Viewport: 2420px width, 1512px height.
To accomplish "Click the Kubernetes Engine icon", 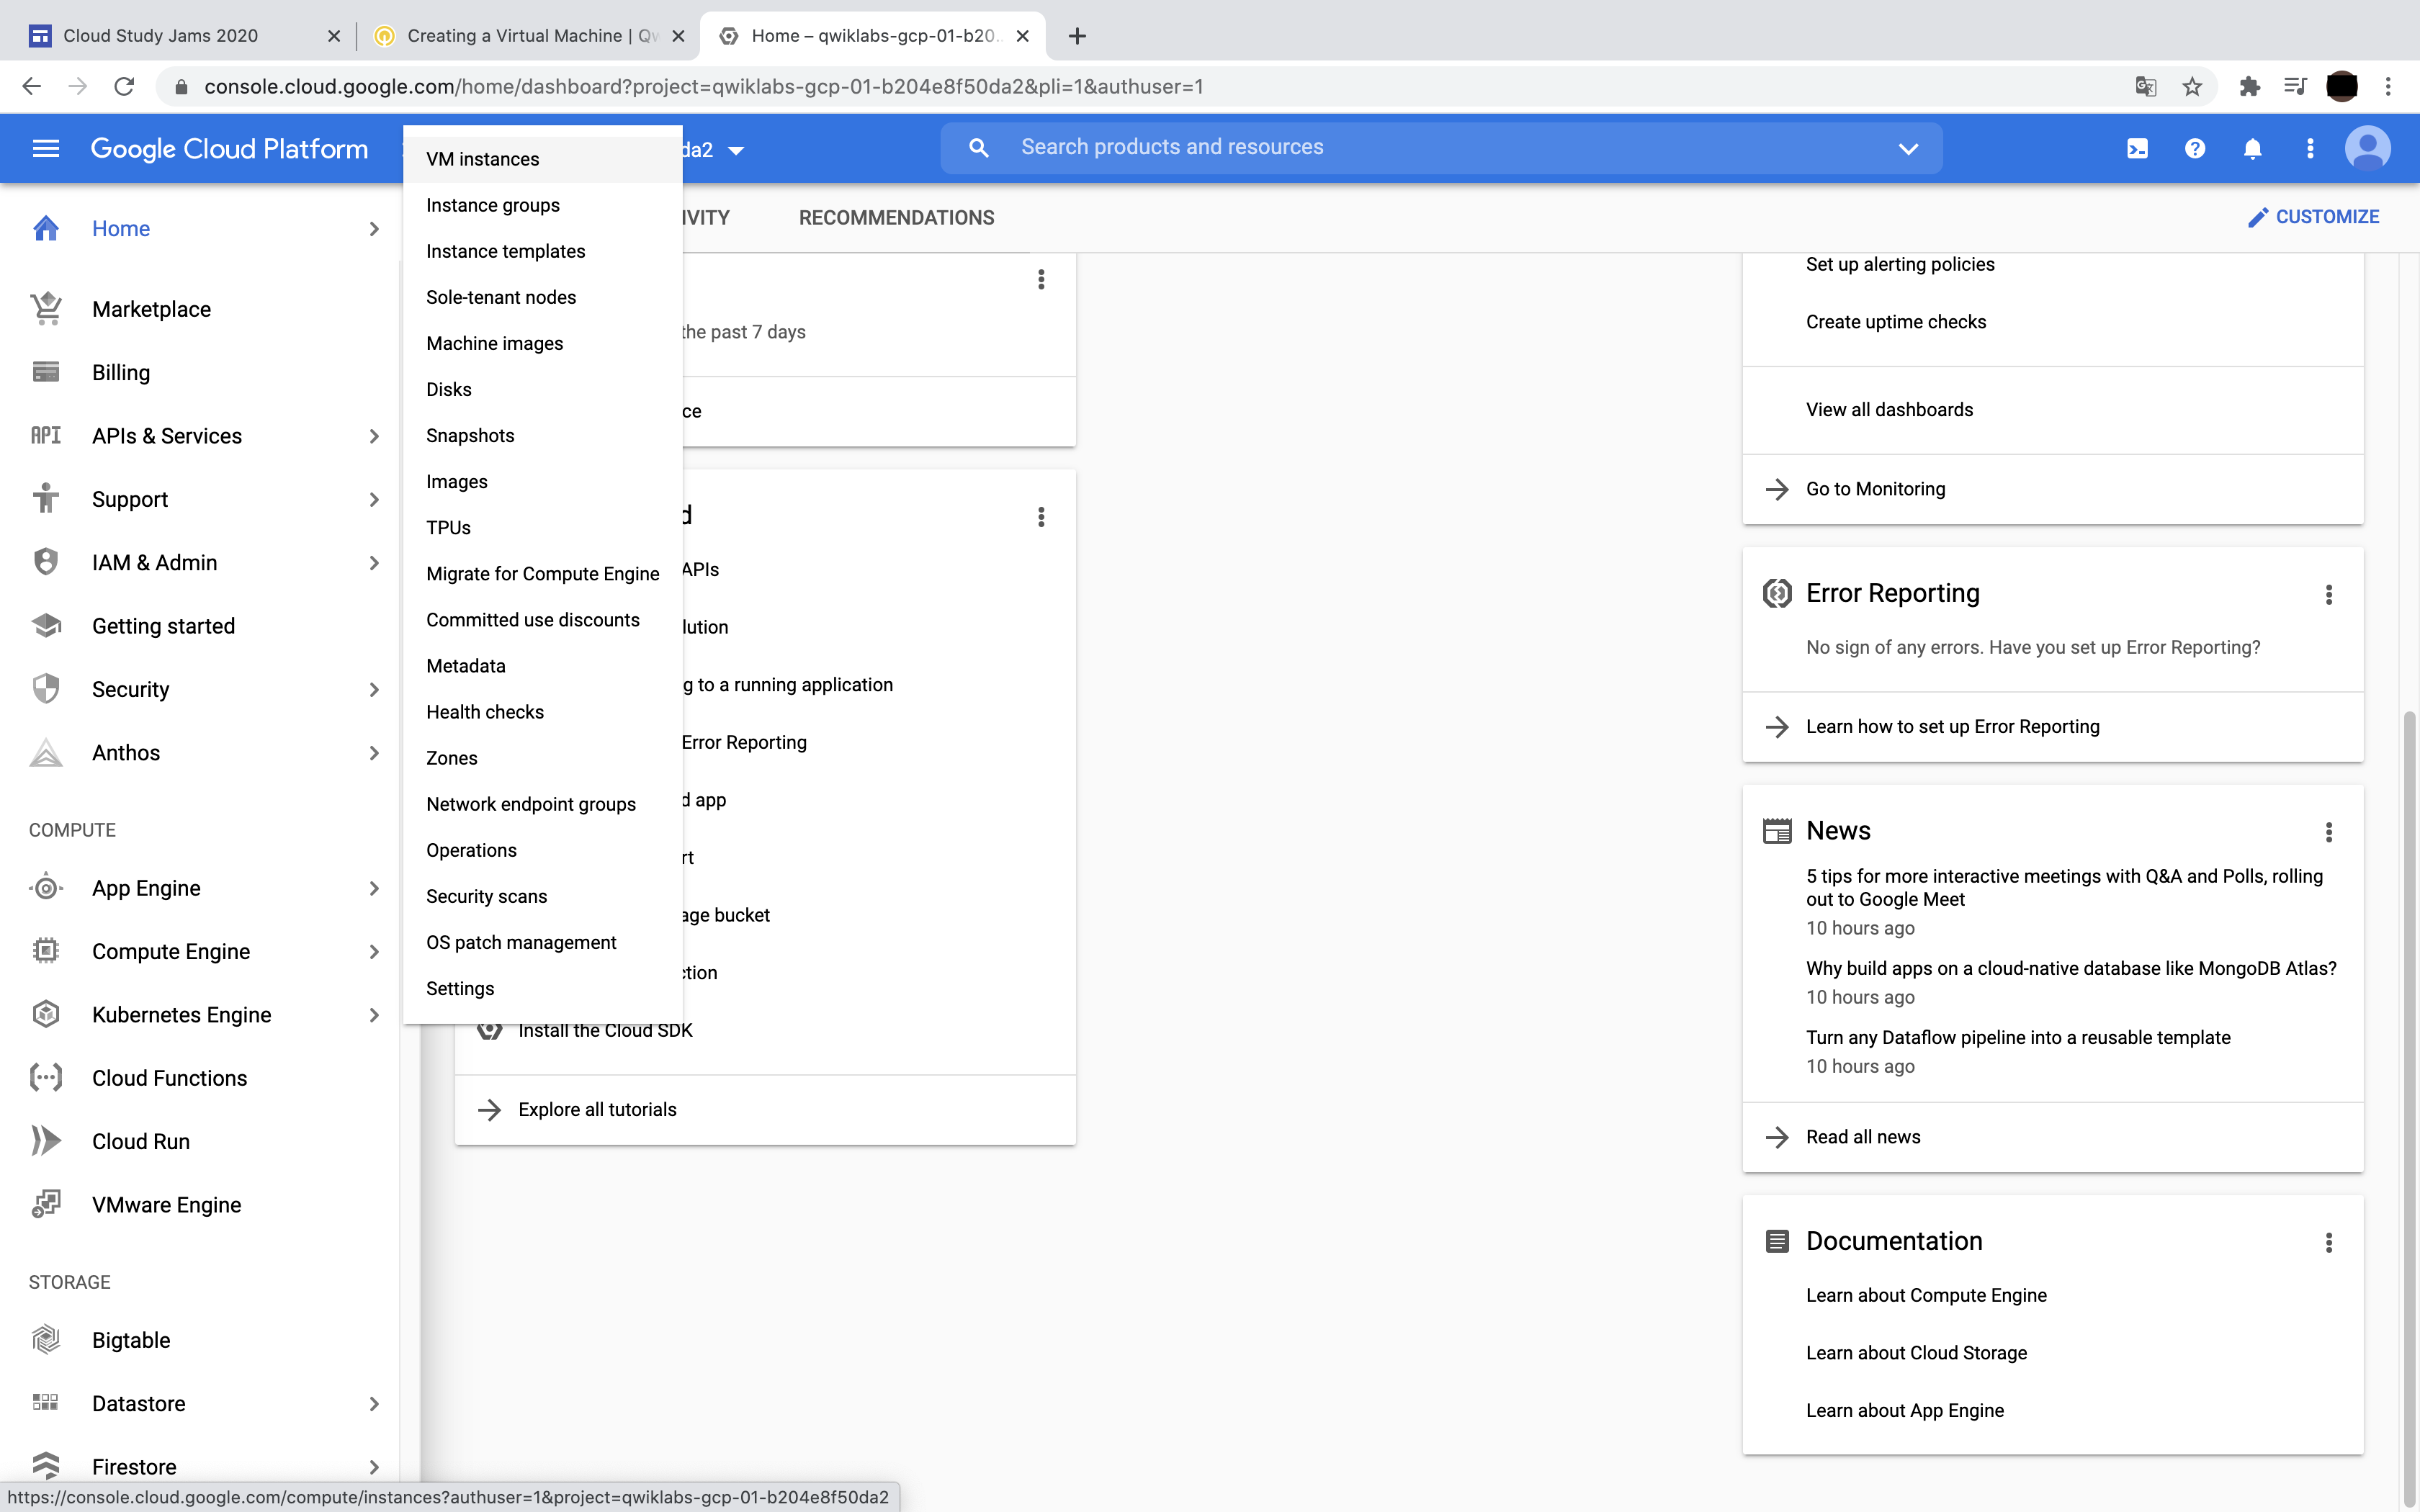I will click(x=46, y=1015).
